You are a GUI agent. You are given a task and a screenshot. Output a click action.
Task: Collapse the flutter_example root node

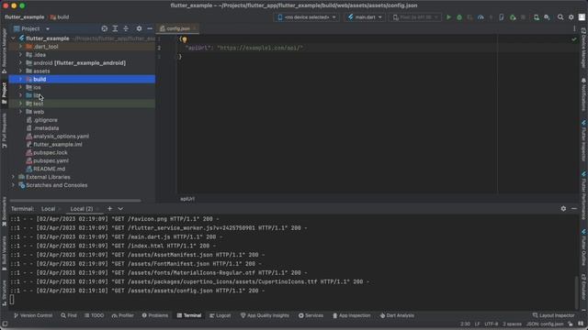13,38
